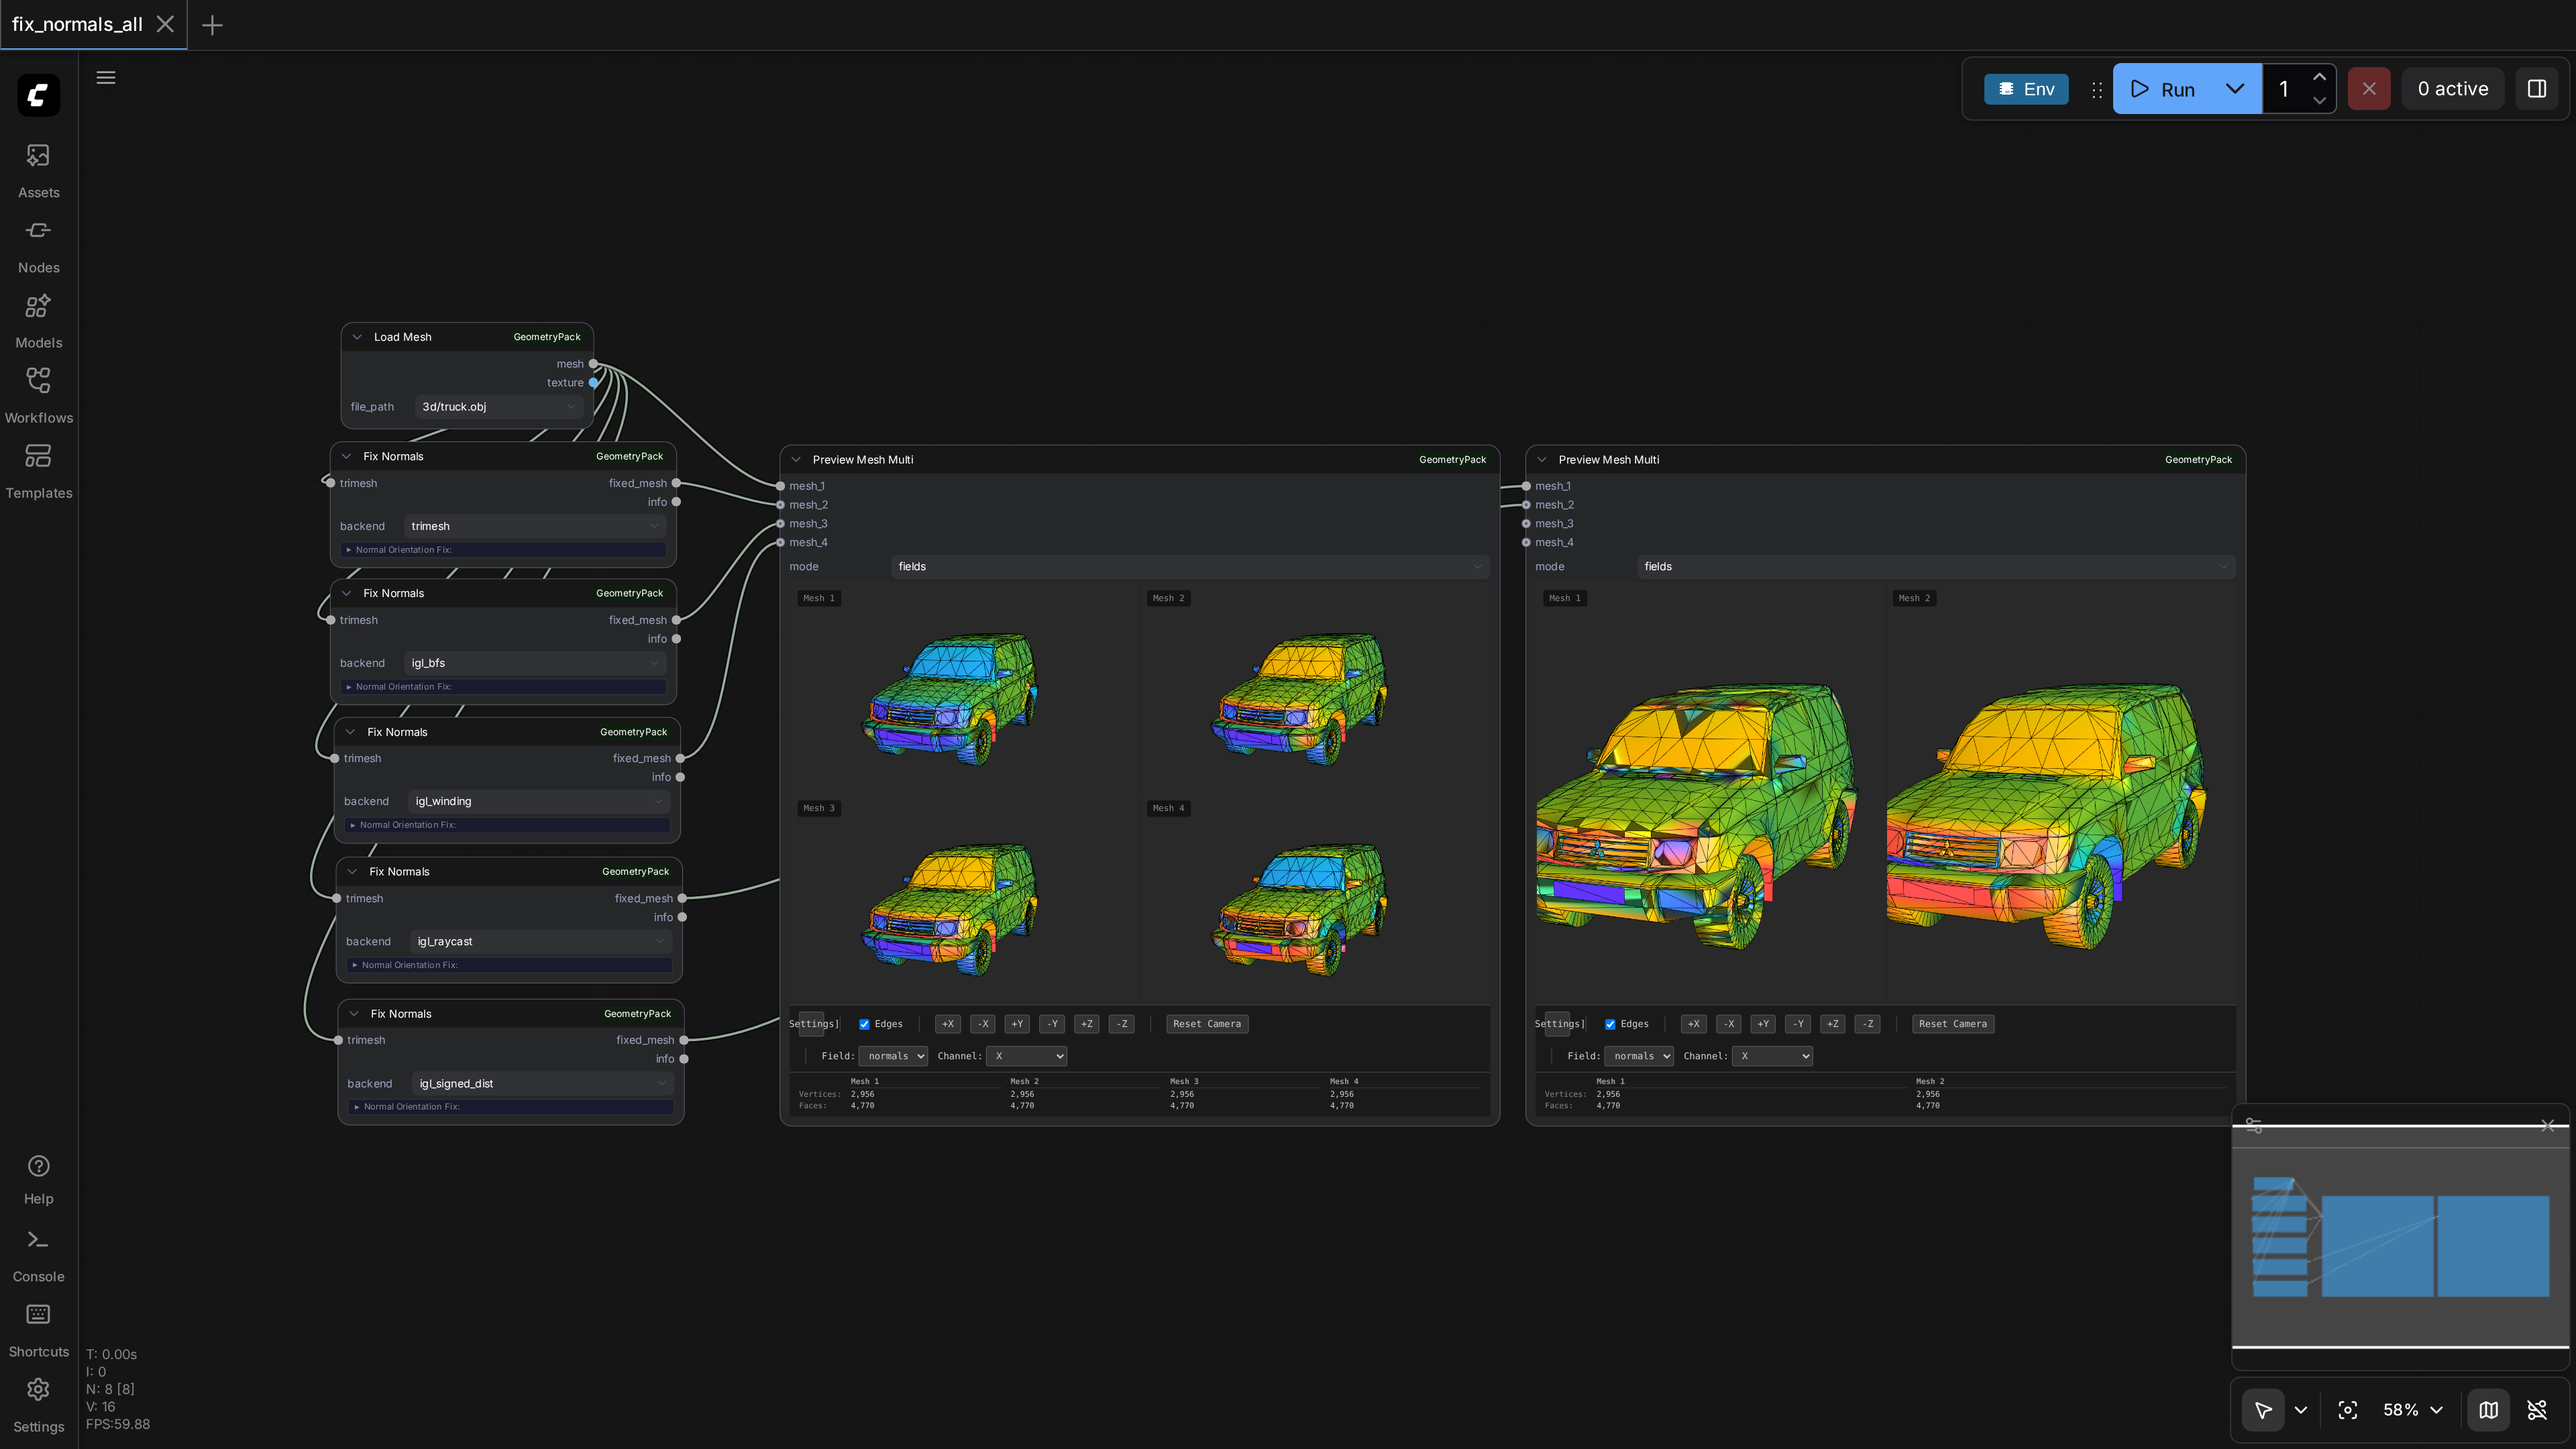This screenshot has width=2576, height=1449.
Task: Collapse the right Preview Mesh Multi node
Action: (1542, 460)
